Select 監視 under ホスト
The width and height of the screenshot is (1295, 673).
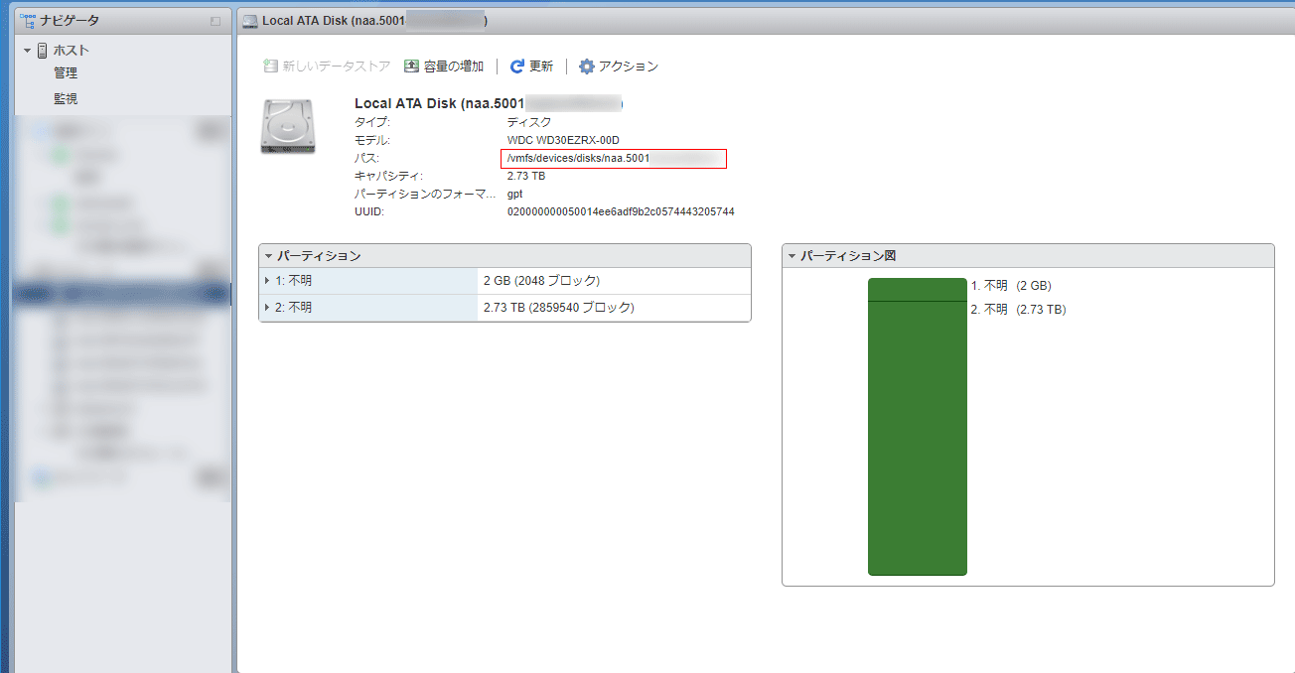(x=66, y=99)
